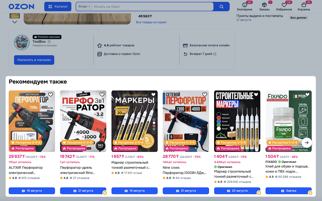
Task: Open the Каталог menu
Action: pos(58,6)
